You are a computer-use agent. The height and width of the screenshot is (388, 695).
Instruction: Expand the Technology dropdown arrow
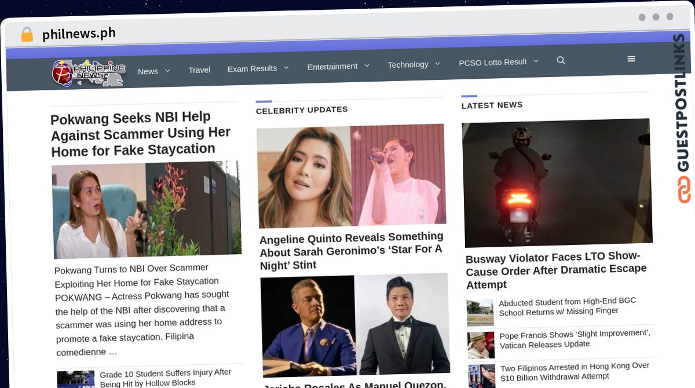point(437,64)
